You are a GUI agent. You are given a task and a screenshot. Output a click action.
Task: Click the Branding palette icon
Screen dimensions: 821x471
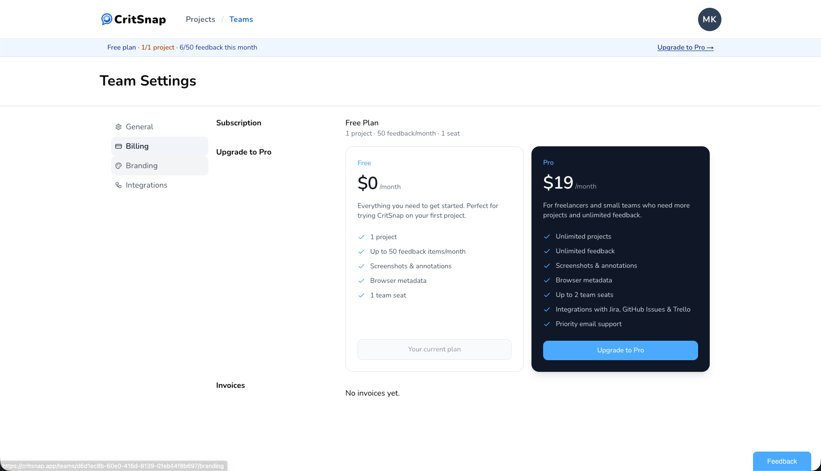[x=119, y=166]
